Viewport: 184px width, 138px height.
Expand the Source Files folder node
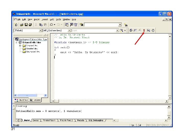20,45
